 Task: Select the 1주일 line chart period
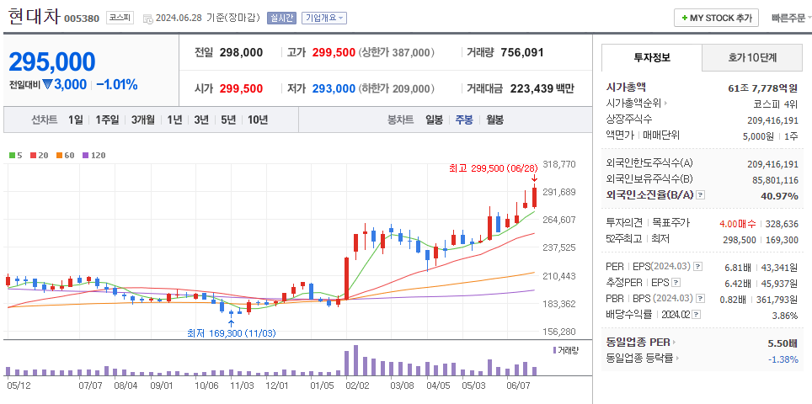click(107, 120)
